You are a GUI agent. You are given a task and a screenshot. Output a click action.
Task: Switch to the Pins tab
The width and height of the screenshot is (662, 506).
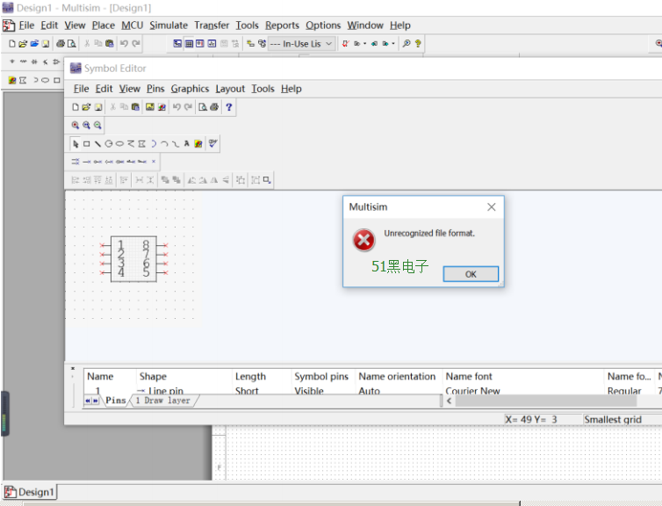coord(115,401)
